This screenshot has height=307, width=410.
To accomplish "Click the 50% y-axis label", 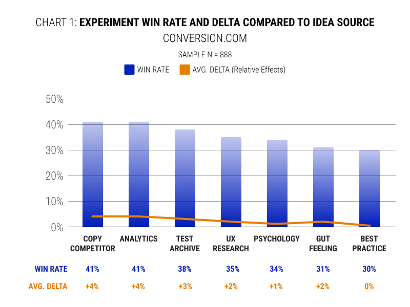I will (x=55, y=99).
